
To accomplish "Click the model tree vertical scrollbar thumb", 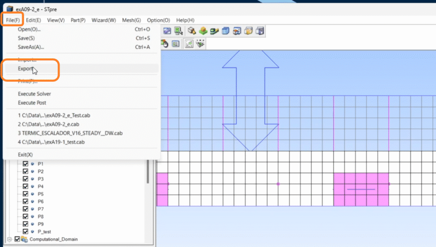I will (148, 171).
